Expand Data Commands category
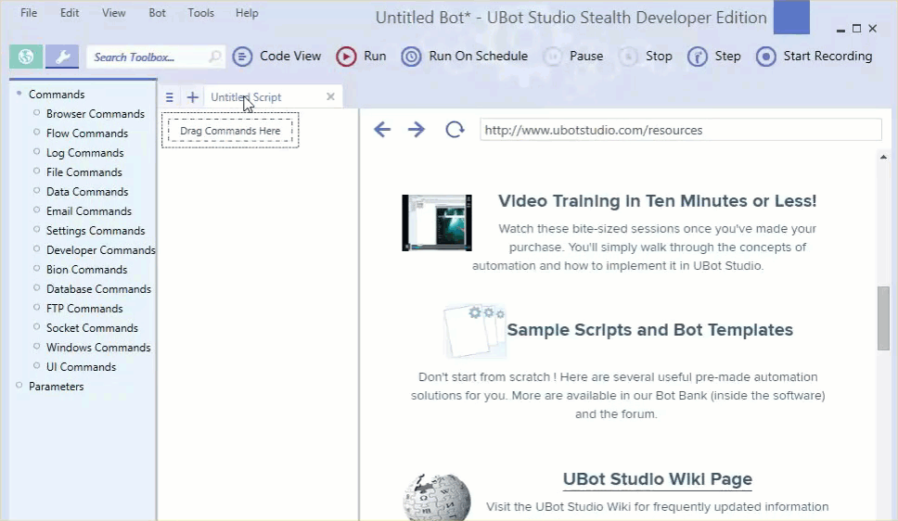Viewport: 898px width, 521px height. pos(37,191)
